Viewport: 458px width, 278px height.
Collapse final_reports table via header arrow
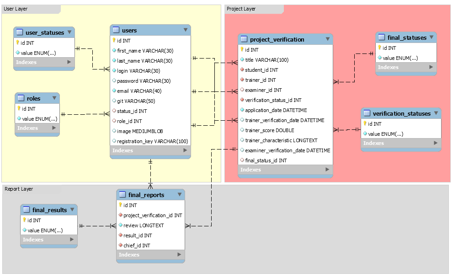point(180,194)
